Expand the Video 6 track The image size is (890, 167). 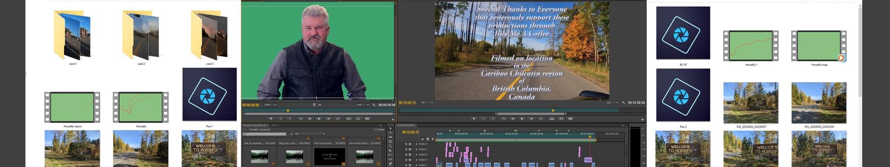click(x=417, y=149)
